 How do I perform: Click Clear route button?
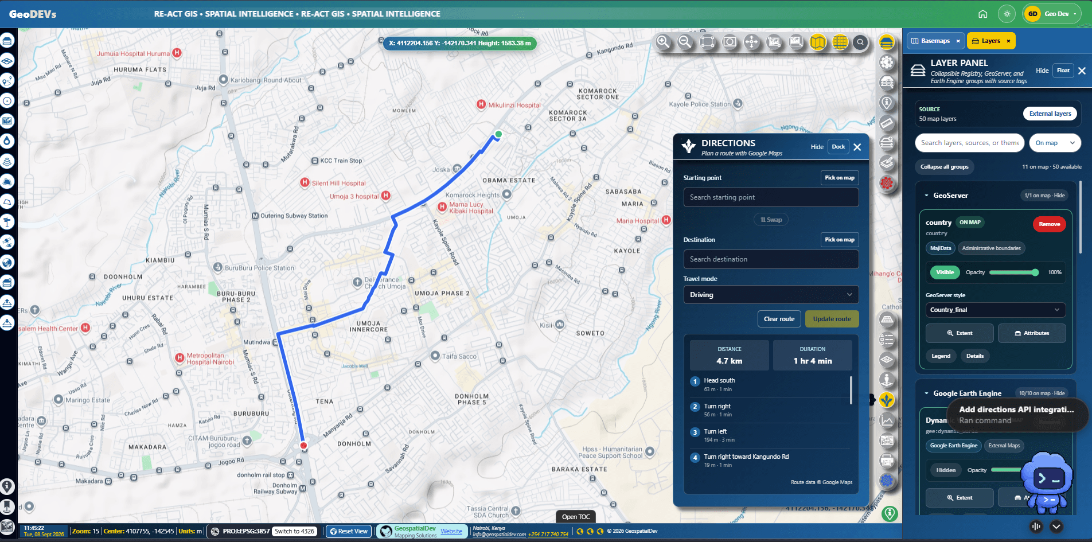coord(779,319)
